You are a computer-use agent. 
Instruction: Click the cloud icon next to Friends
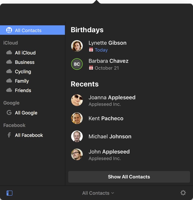pyautogui.click(x=9, y=90)
